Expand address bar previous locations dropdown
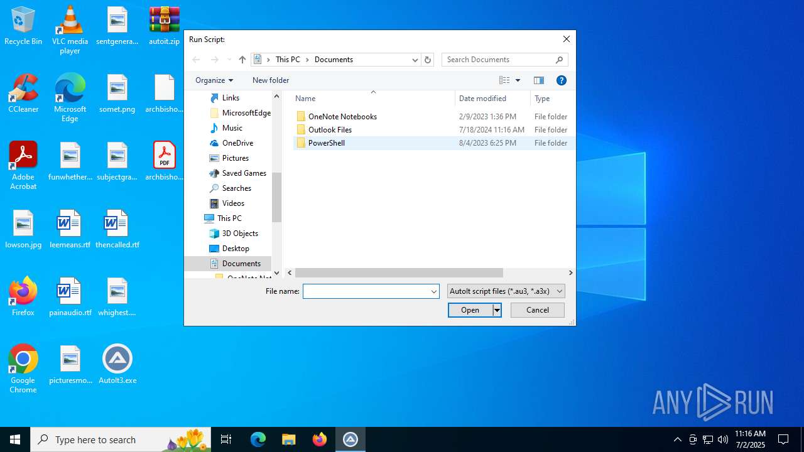 click(x=415, y=60)
